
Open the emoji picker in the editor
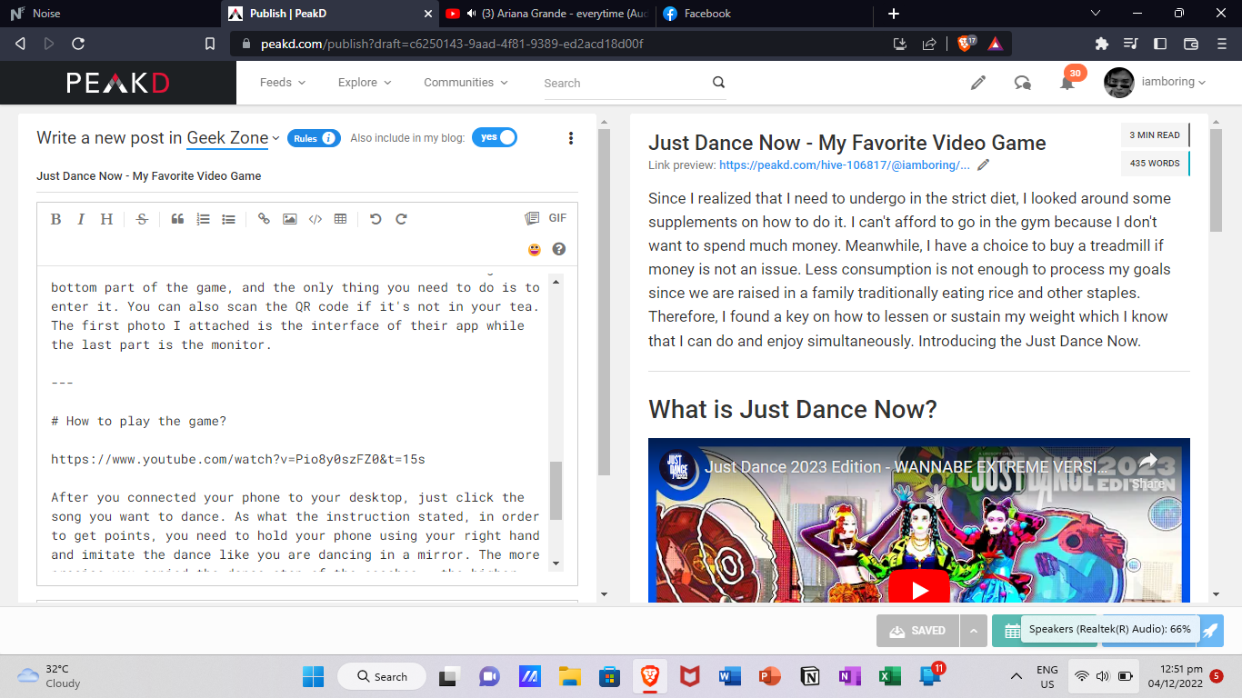[x=534, y=249]
